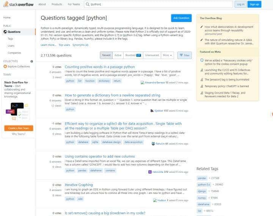Image resolution: width=273 pixels, height=216 pixels.
Task: Open 'Necessary cookies only' meta post
Action: point(228,62)
